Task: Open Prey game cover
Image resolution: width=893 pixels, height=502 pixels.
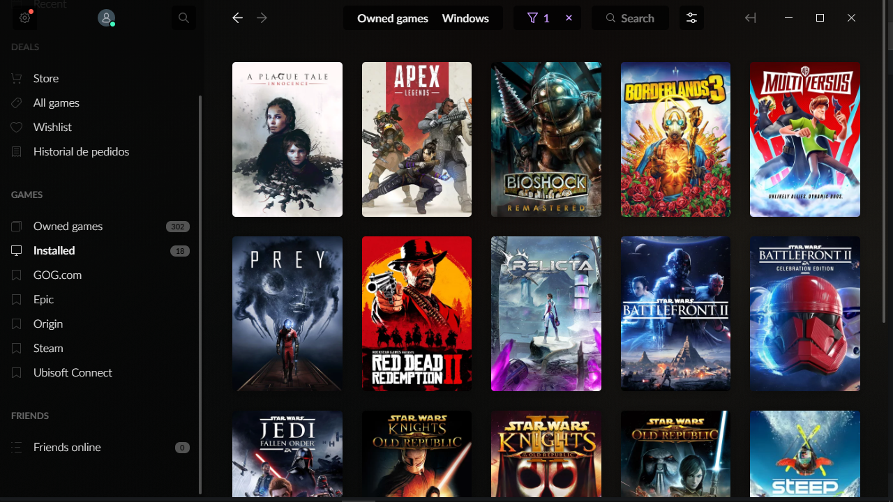Action: [287, 314]
